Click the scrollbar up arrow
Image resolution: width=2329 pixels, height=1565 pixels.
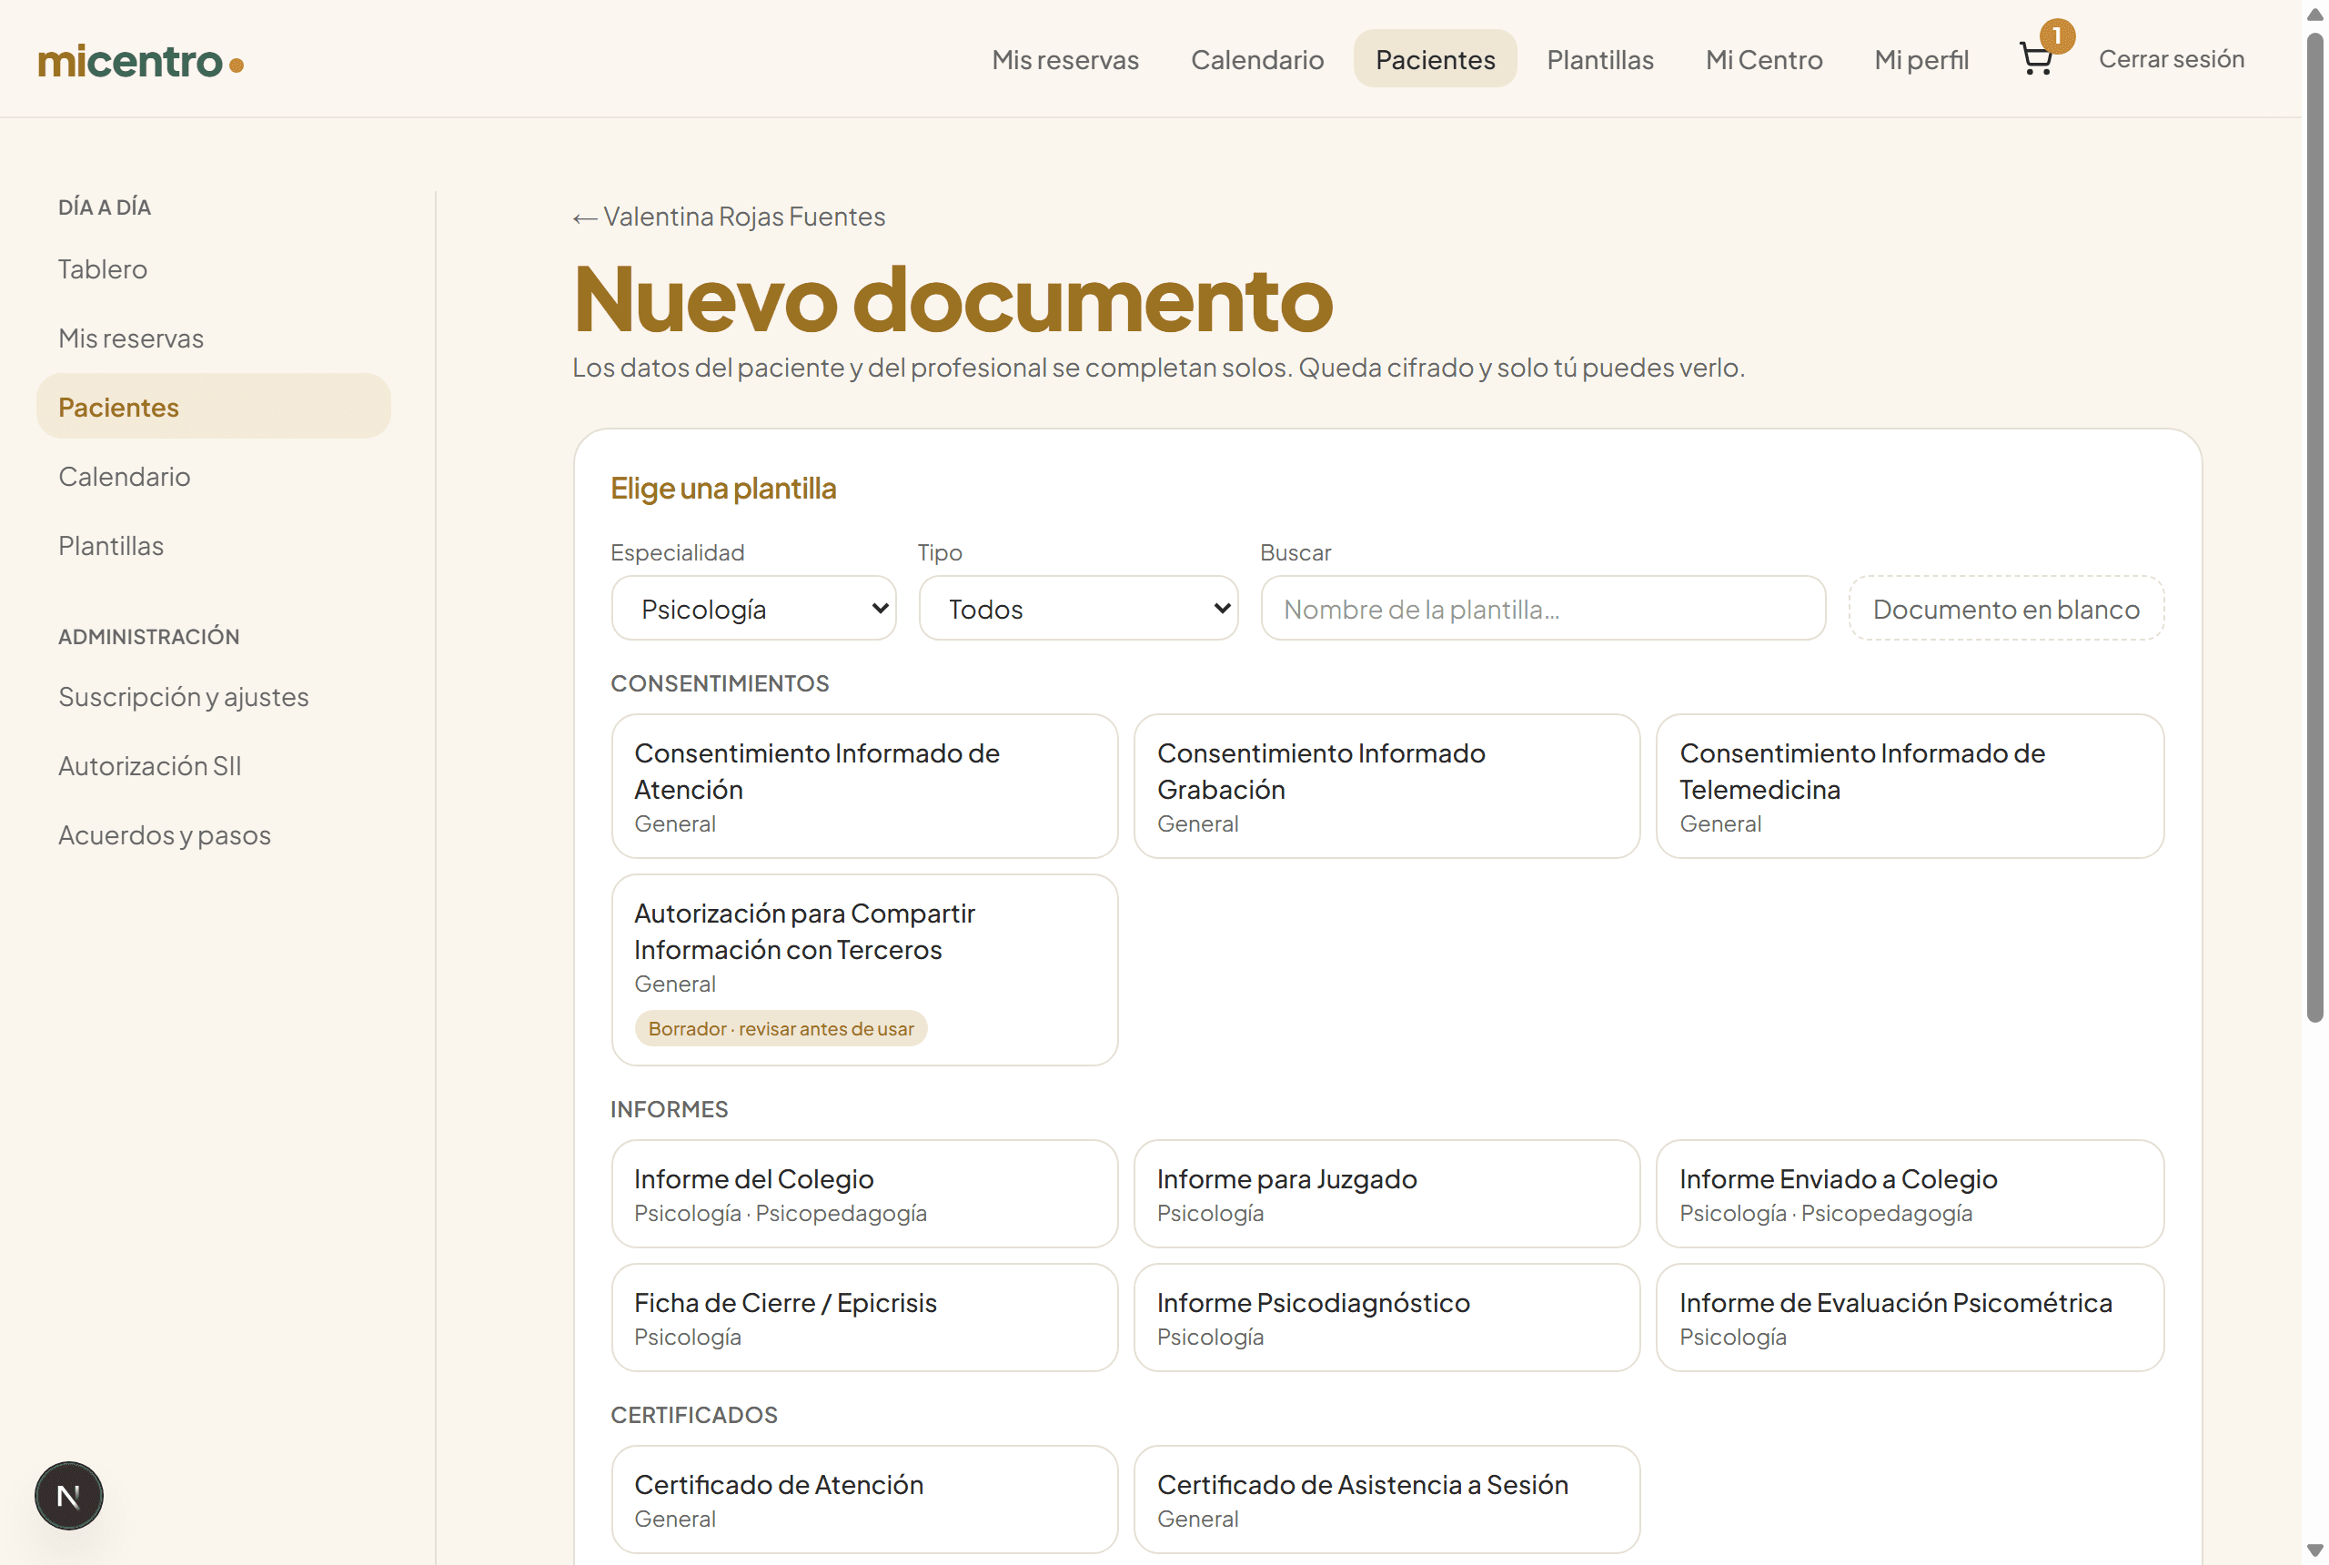coord(2315,14)
